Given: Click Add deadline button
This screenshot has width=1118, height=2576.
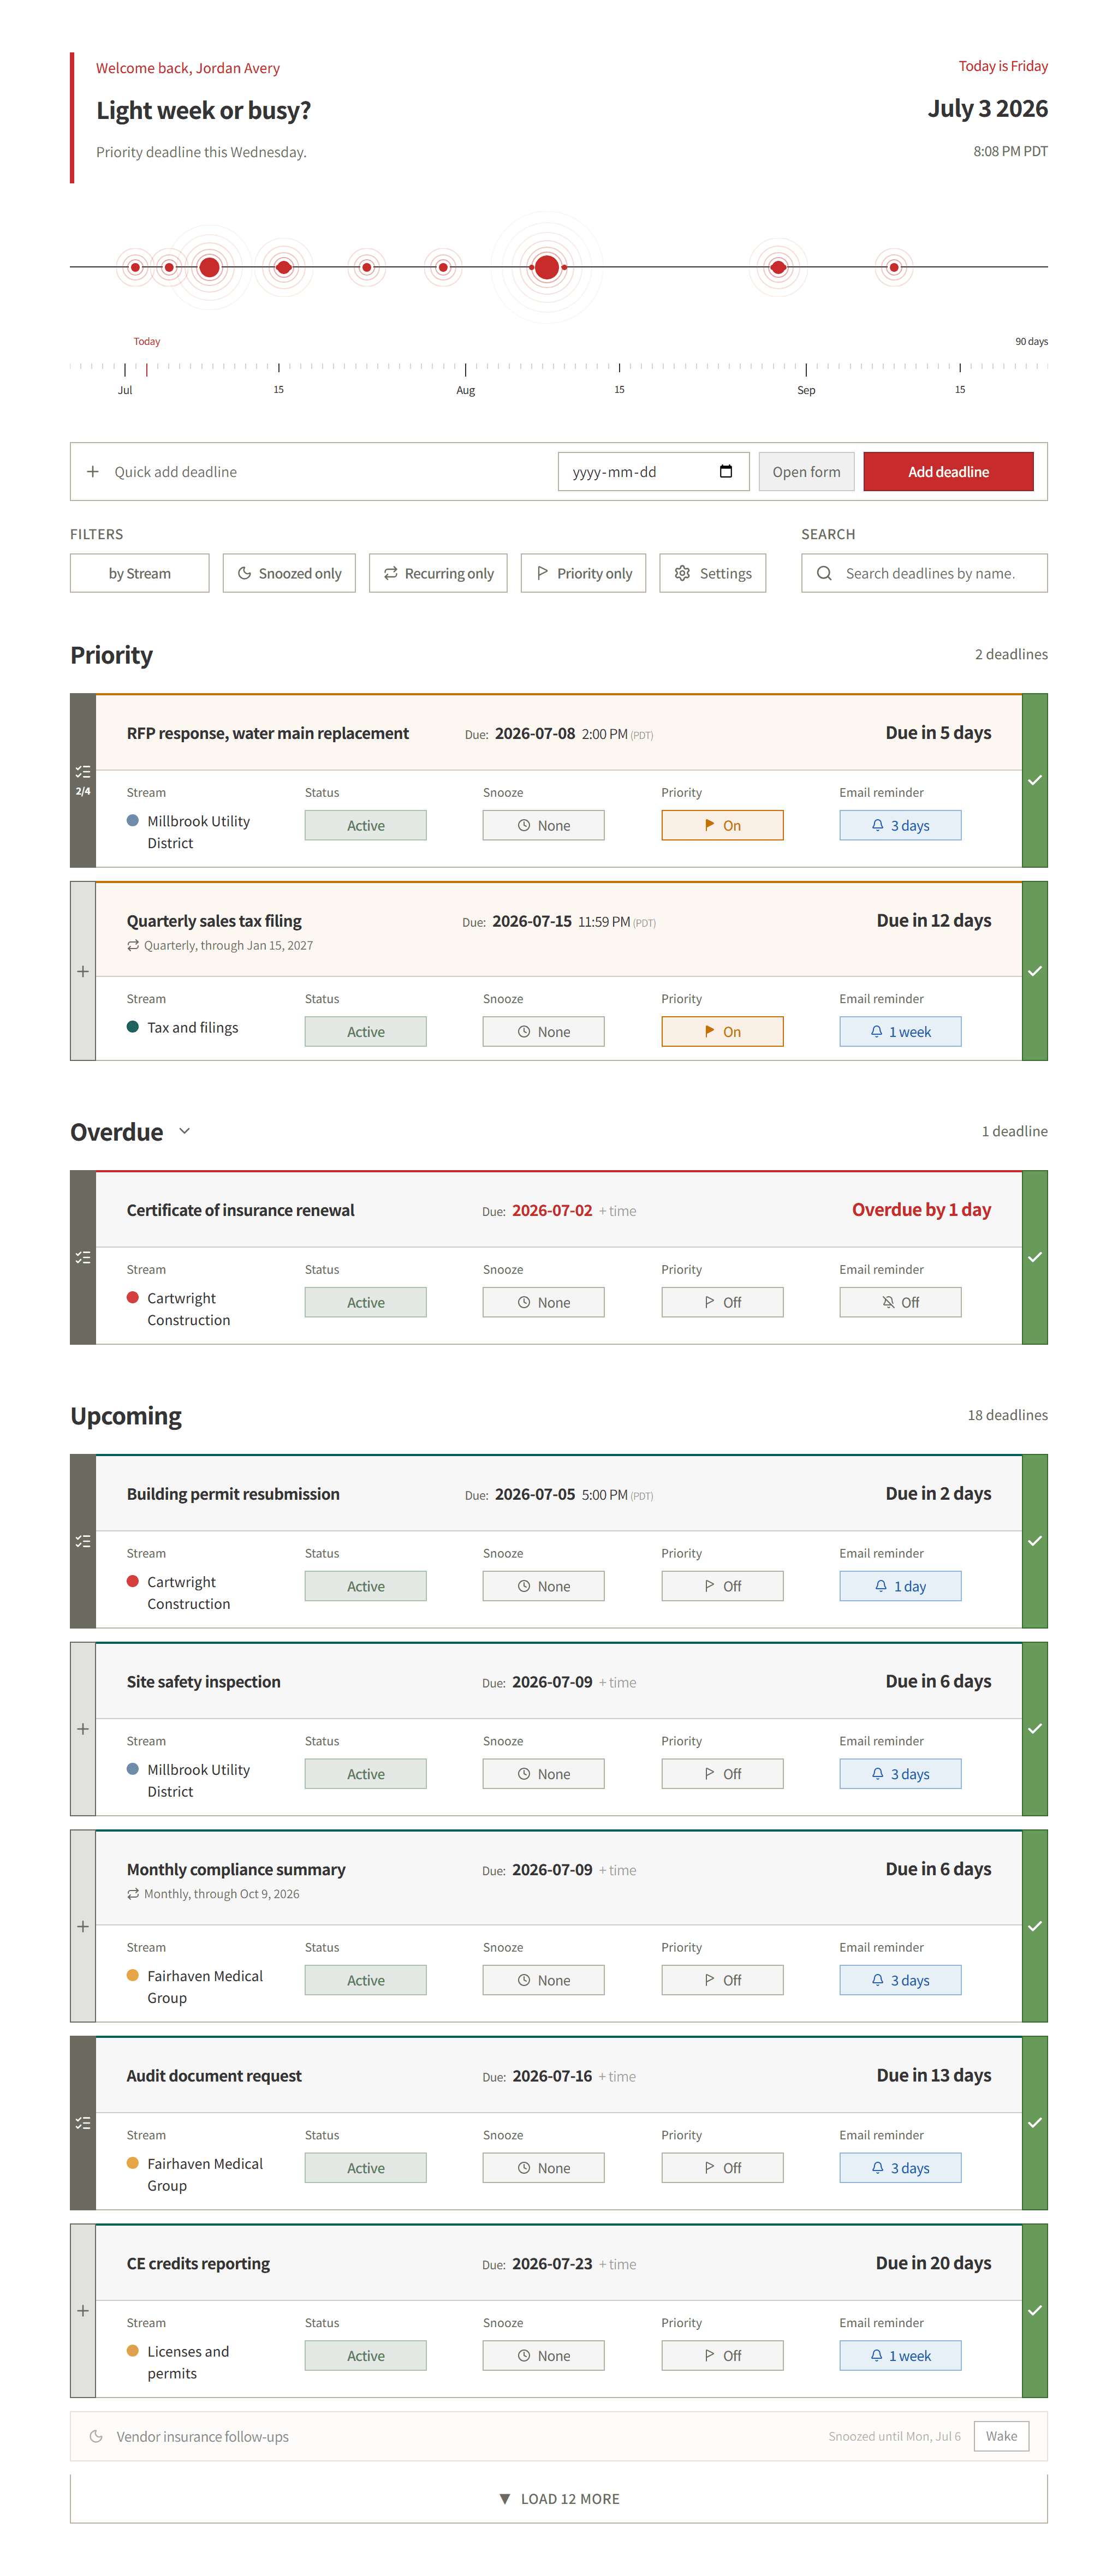Looking at the screenshot, I should click(x=949, y=471).
